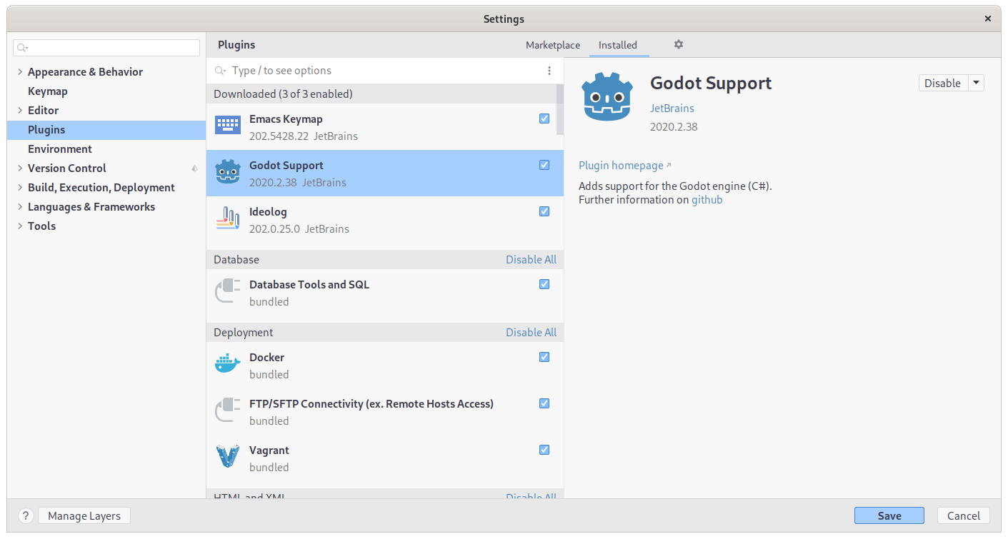1008x539 pixels.
Task: Select Plugins in settings tree
Action: click(x=106, y=130)
